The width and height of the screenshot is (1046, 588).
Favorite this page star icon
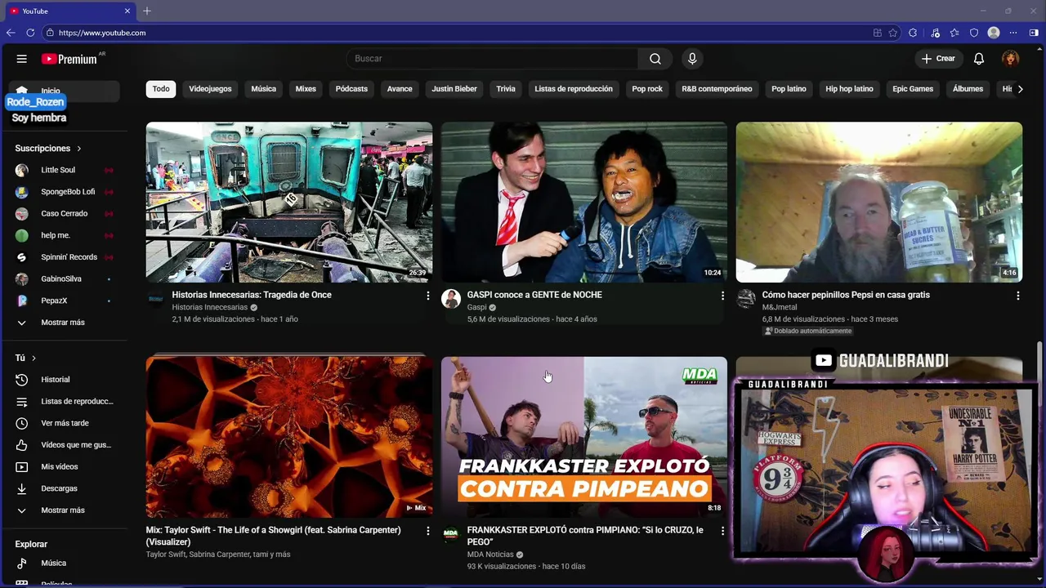coord(893,33)
